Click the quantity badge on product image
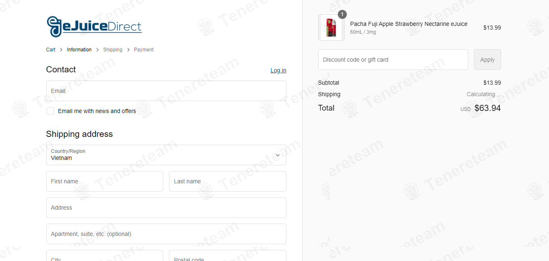549x261 pixels. (342, 14)
